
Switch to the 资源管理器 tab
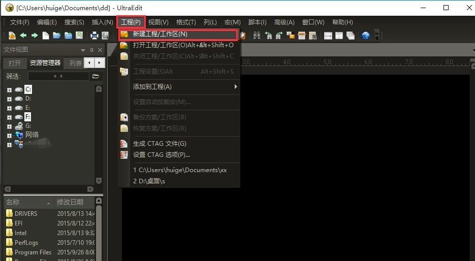coord(45,63)
